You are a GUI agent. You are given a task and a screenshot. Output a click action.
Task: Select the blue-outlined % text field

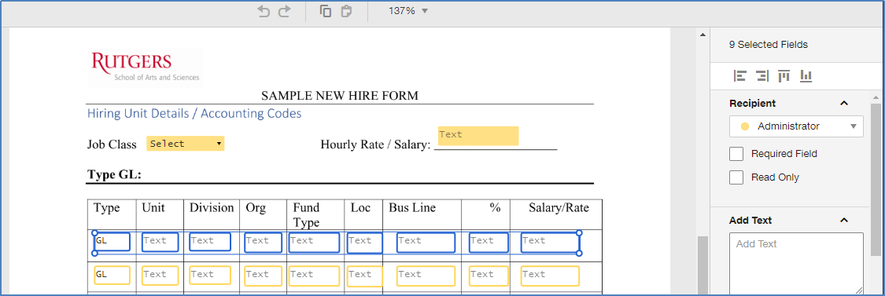coord(489,242)
